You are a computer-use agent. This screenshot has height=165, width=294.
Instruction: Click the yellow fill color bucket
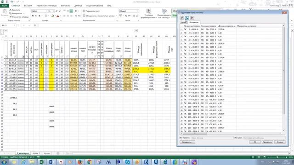53,16
